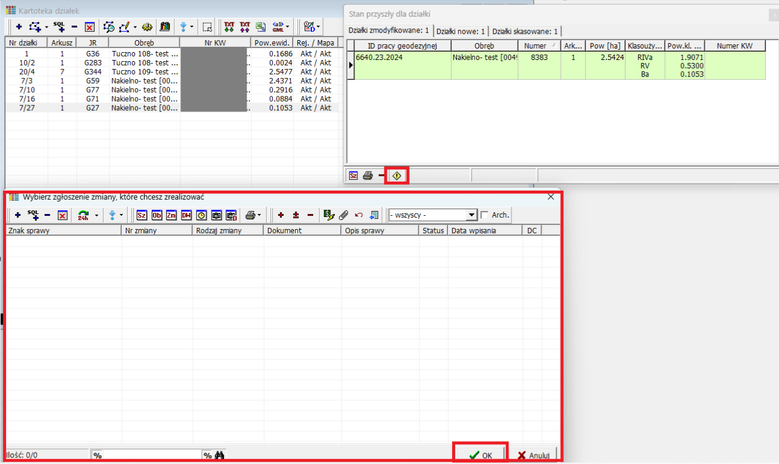Switch to the Działki skasowane tab

pyautogui.click(x=525, y=31)
